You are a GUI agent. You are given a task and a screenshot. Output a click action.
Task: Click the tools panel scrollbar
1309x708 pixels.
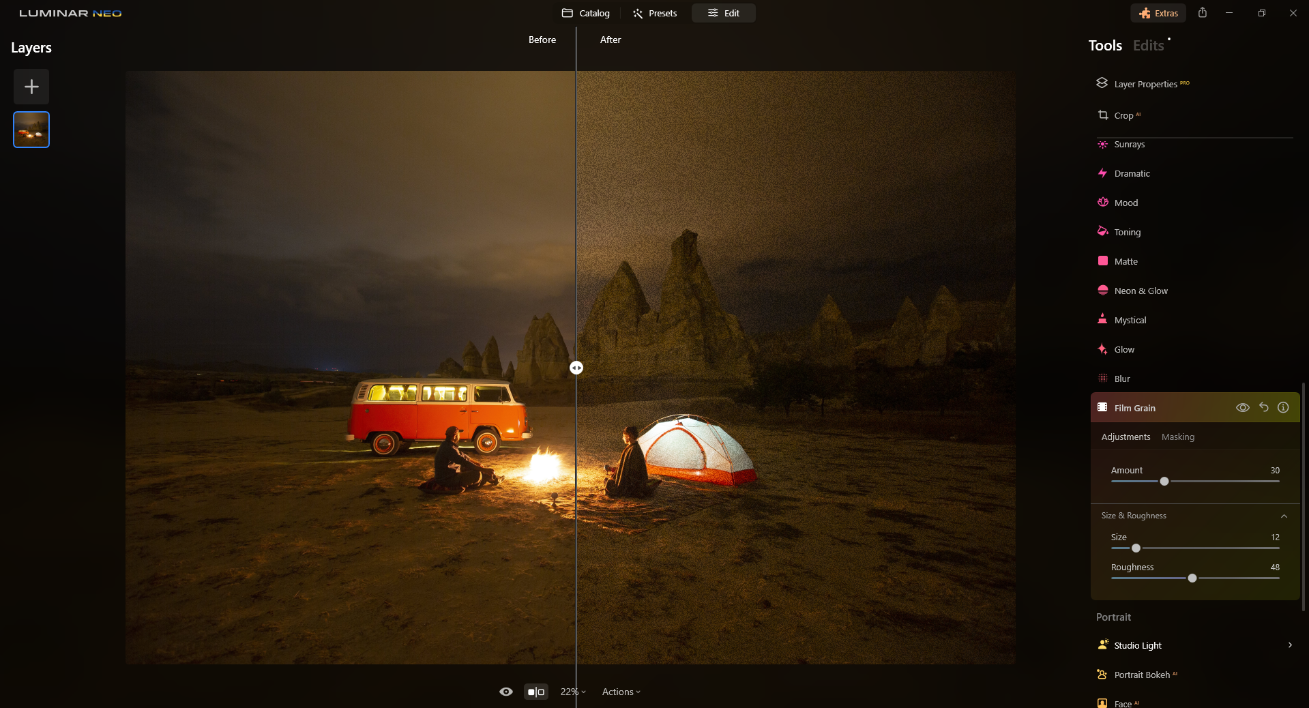click(x=1304, y=497)
